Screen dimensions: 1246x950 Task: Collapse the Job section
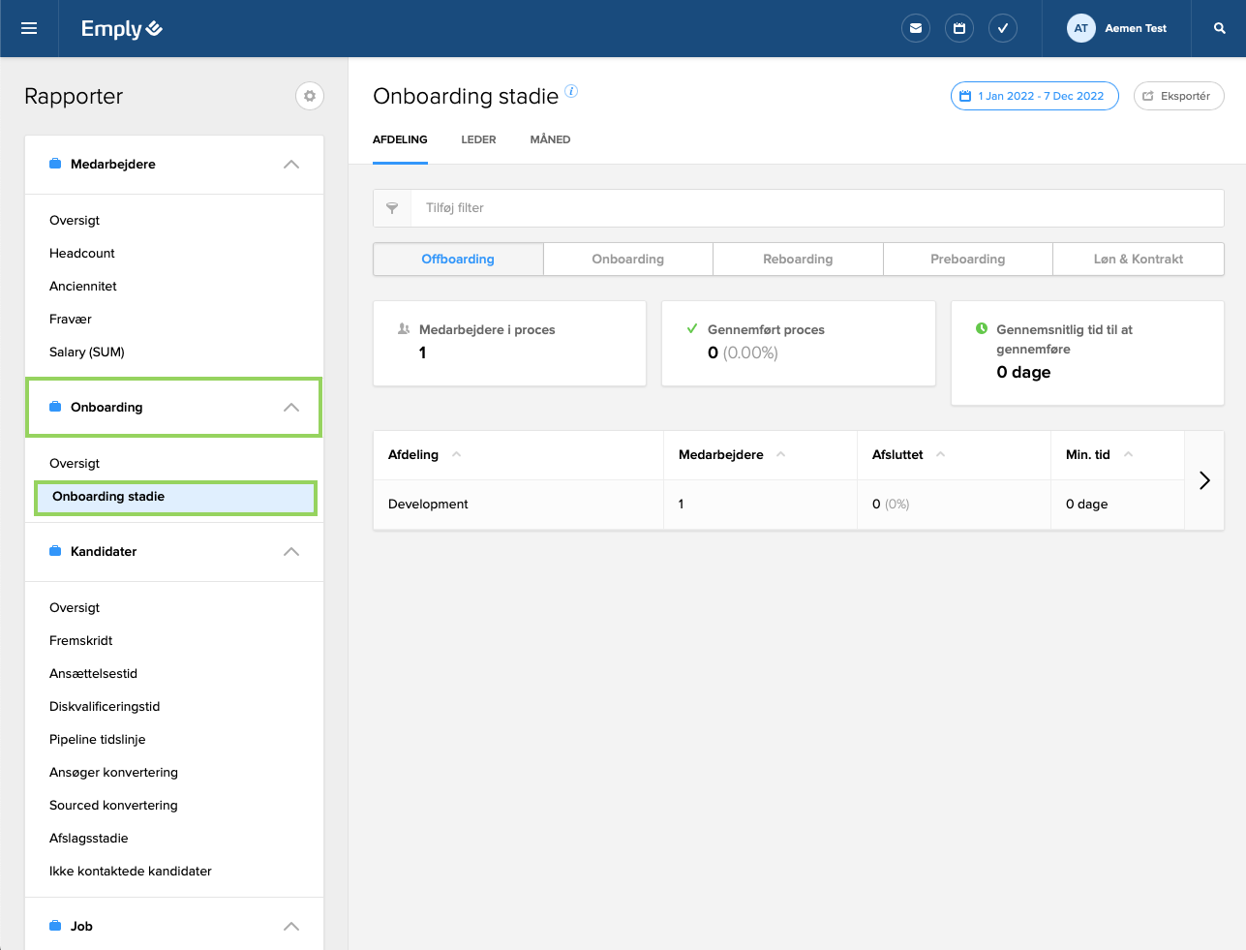(x=290, y=927)
